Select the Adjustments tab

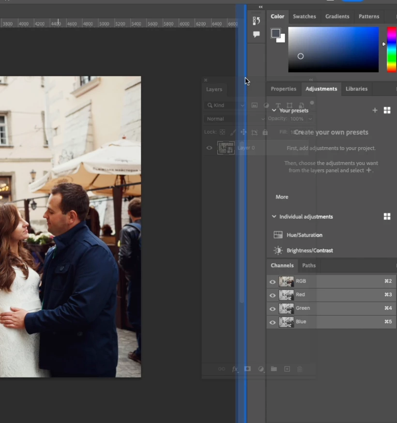321,89
